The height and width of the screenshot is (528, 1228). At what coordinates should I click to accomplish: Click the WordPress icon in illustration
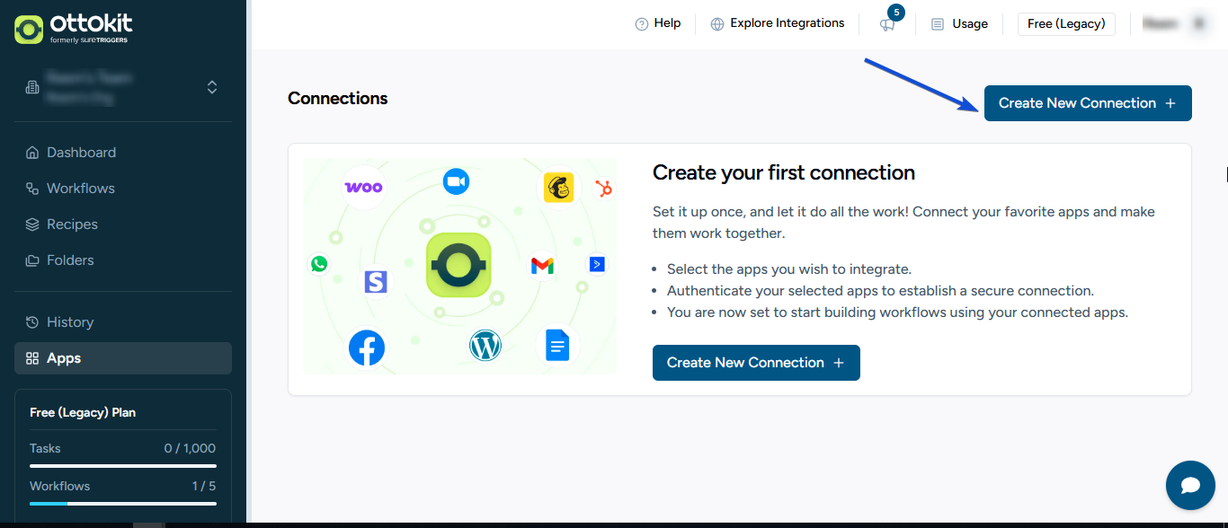coord(485,346)
